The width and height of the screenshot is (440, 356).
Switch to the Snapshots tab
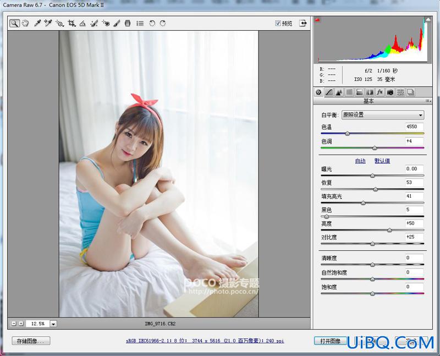pyautogui.click(x=410, y=92)
